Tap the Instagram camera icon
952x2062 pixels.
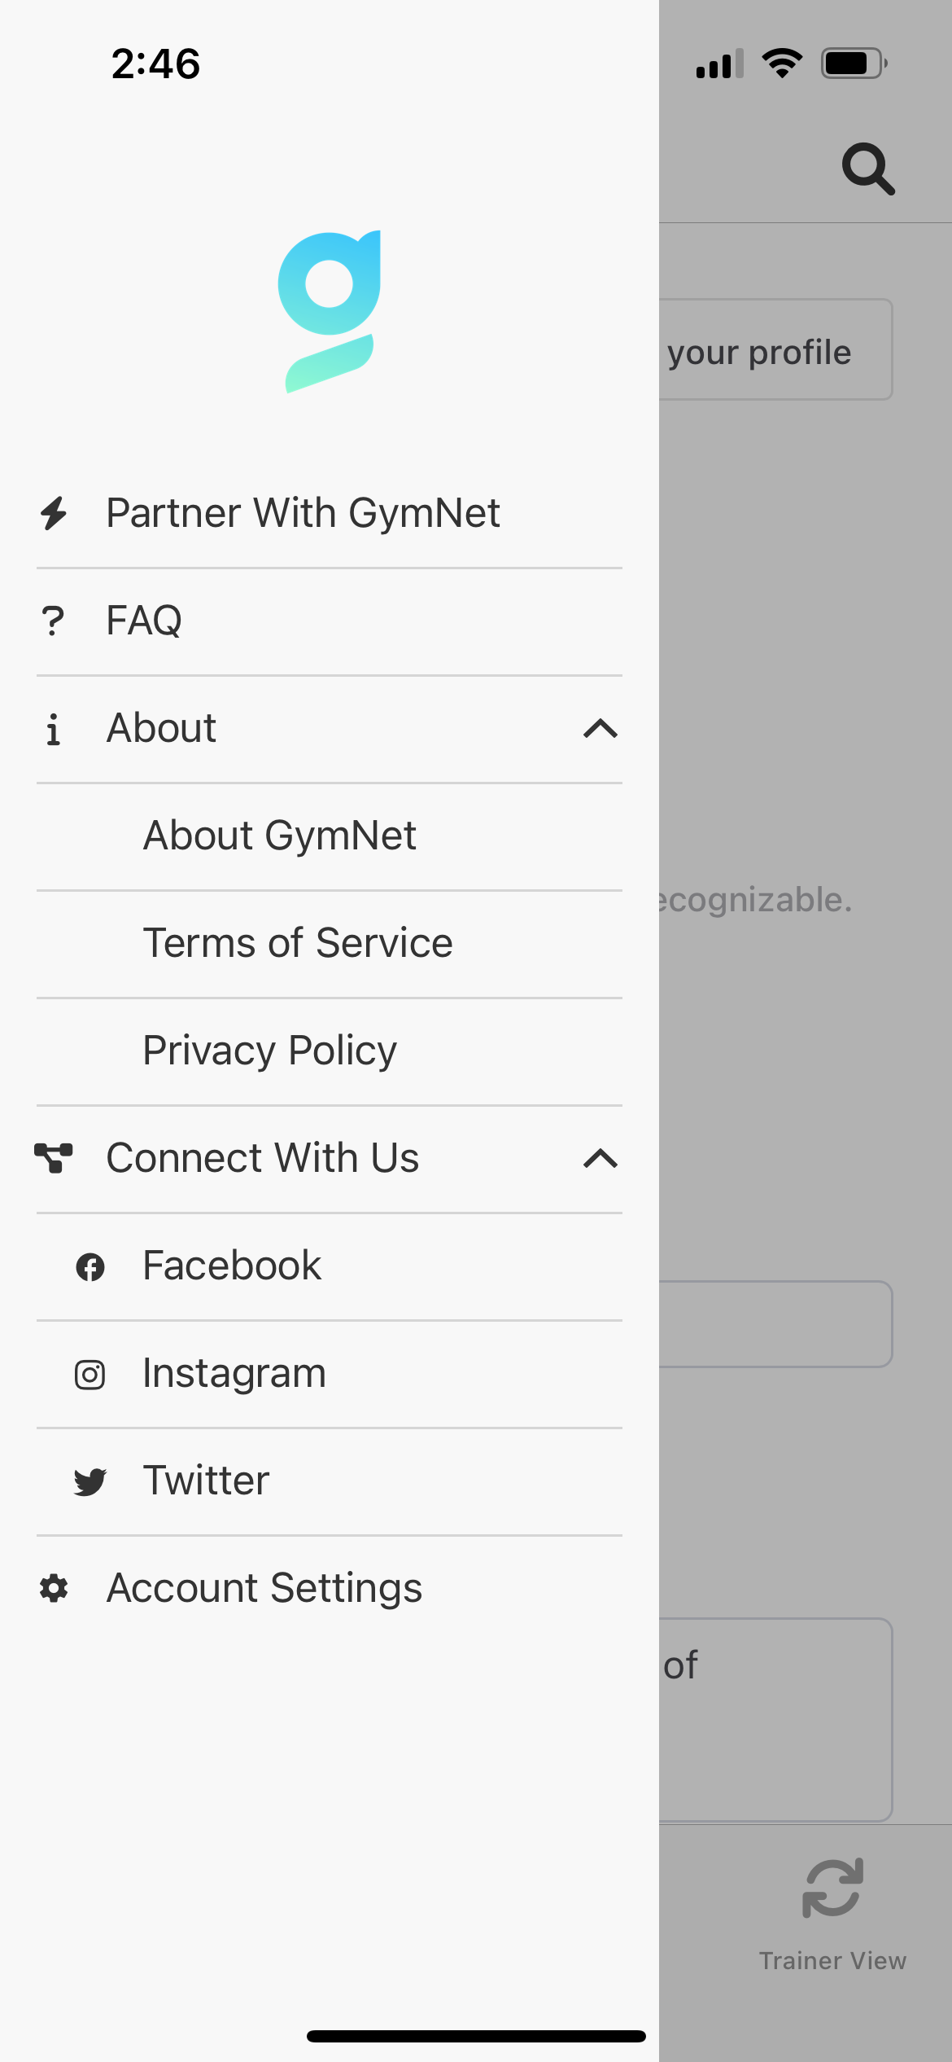point(90,1375)
